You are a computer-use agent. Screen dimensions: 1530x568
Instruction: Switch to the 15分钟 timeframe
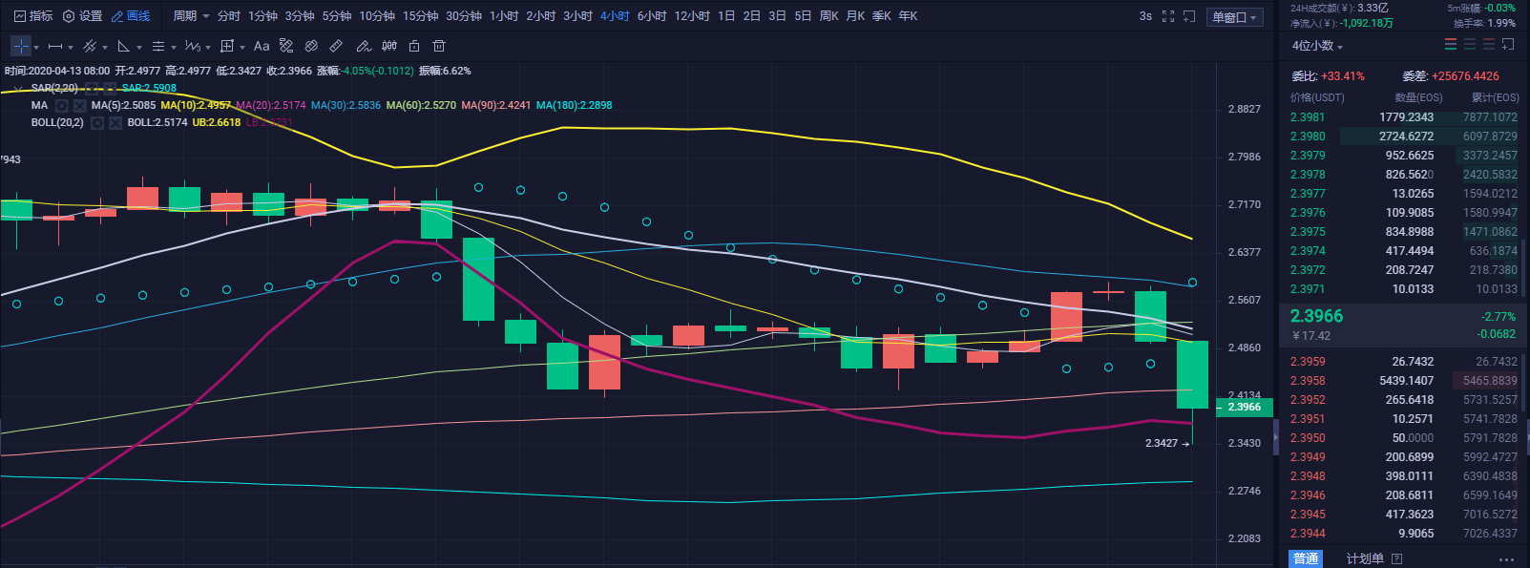(420, 16)
